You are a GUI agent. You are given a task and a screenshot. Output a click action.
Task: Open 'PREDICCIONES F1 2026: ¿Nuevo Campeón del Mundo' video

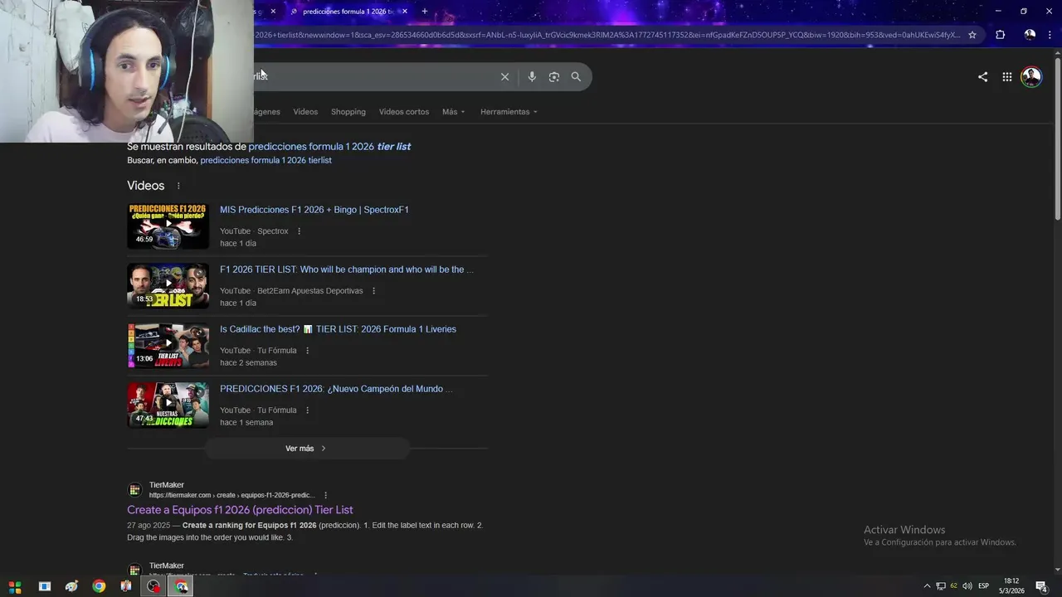(336, 389)
